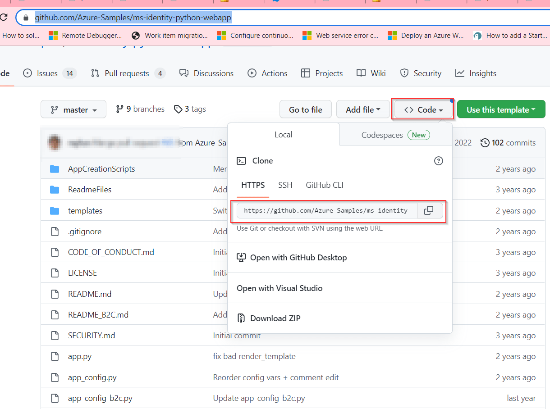Open commit 'Update app_config_b2c.py'
The width and height of the screenshot is (550, 409).
click(259, 398)
